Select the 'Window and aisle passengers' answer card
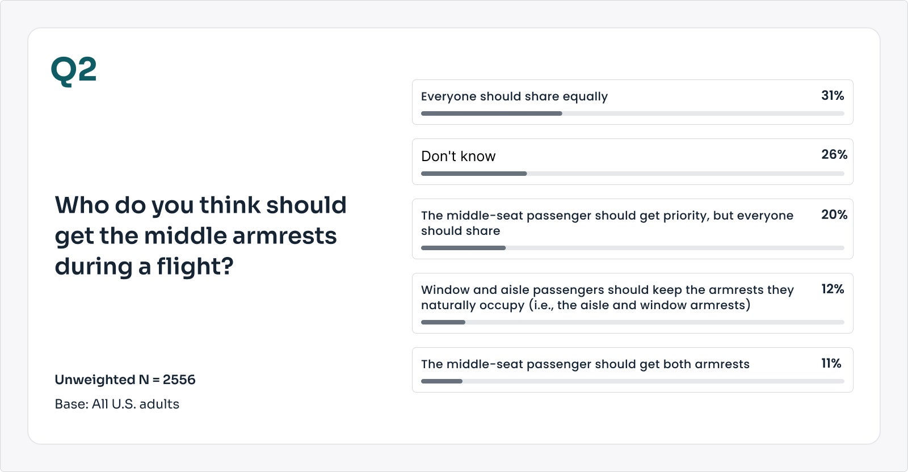The width and height of the screenshot is (908, 472). pos(633,303)
